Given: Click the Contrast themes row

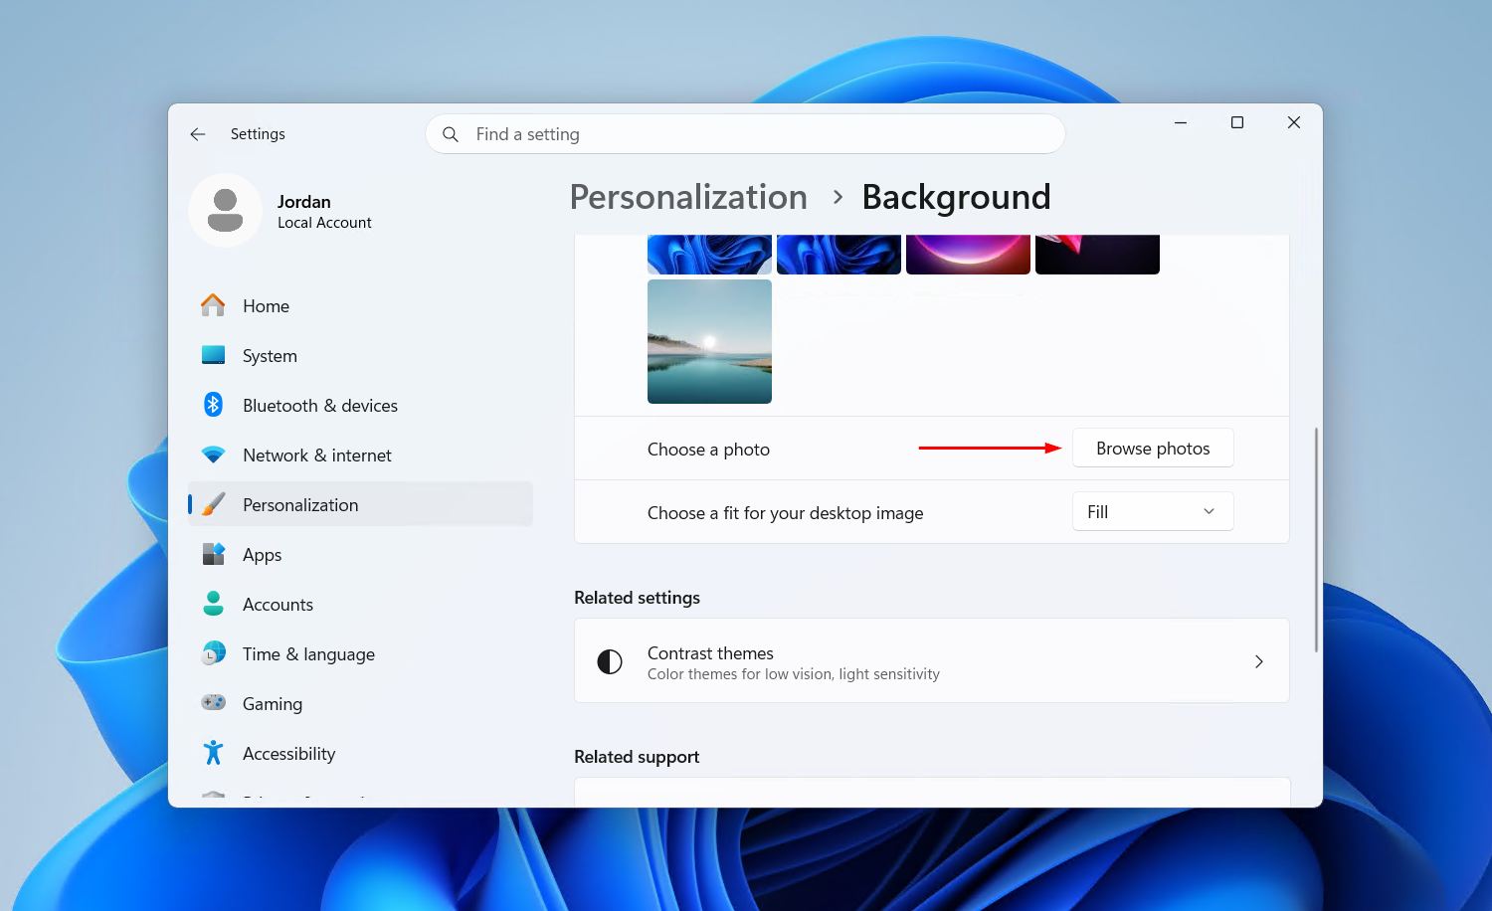Looking at the screenshot, I should tap(932, 661).
